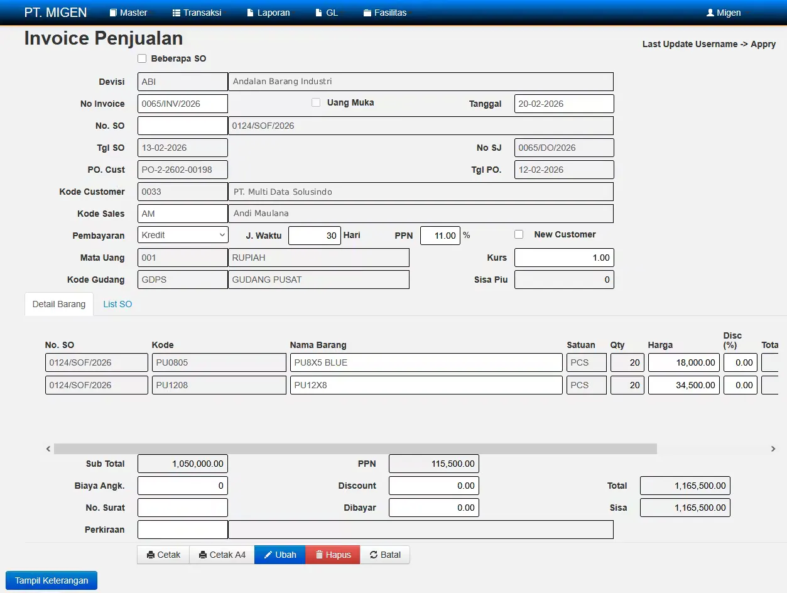Enable the New Customer checkbox

tap(519, 234)
